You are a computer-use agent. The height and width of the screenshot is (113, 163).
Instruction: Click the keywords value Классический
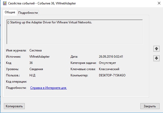coord(109,69)
